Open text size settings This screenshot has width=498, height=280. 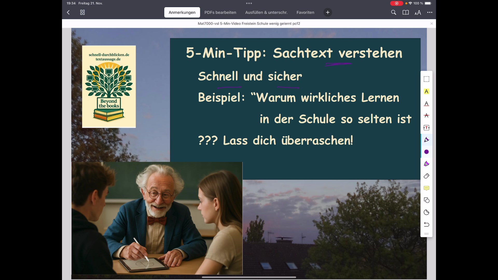(418, 12)
